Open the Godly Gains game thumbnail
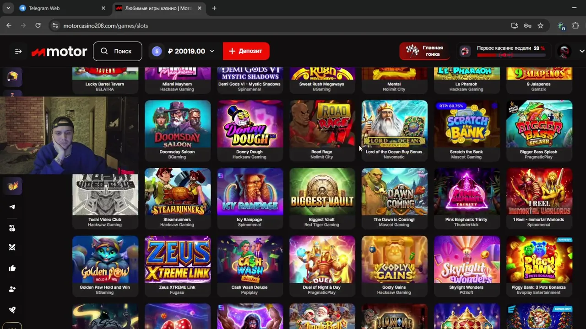The width and height of the screenshot is (586, 329). [395, 260]
